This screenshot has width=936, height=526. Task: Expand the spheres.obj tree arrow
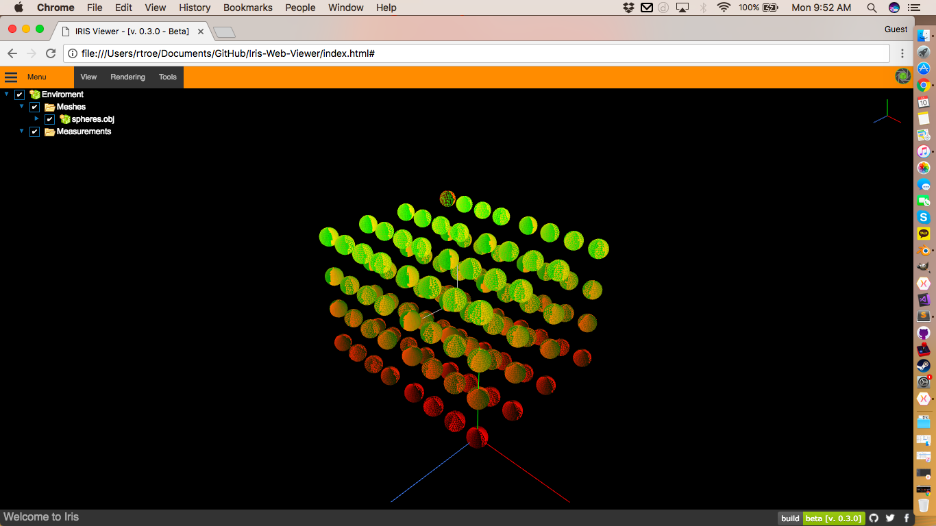(37, 118)
